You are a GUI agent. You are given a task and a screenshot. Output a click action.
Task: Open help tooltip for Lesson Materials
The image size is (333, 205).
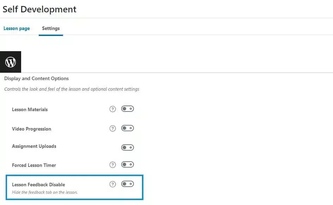click(x=112, y=109)
